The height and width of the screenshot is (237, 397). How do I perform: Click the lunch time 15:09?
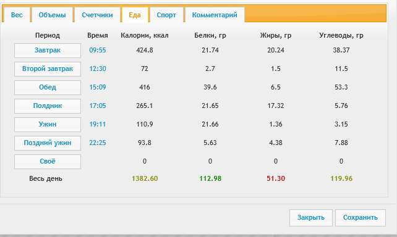(x=98, y=87)
